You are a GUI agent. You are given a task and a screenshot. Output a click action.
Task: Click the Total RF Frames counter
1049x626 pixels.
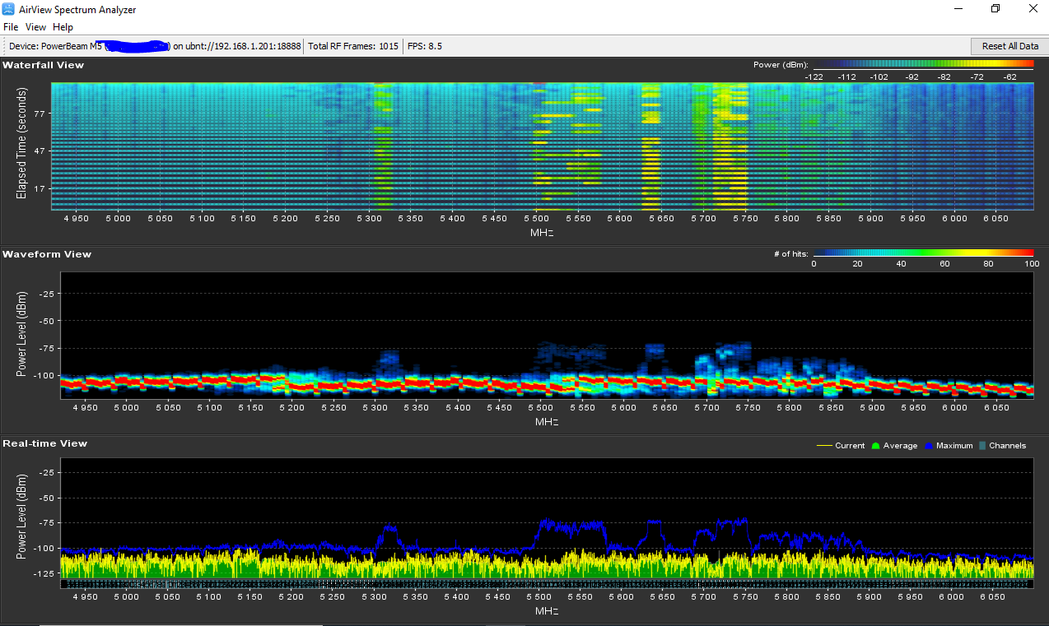pos(353,46)
